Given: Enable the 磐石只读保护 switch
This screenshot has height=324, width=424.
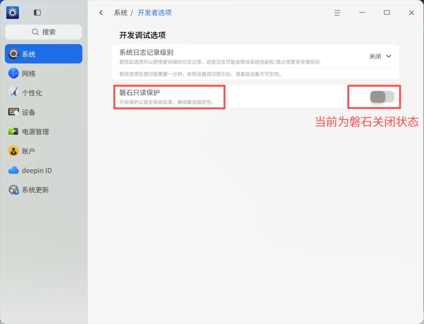Looking at the screenshot, I should pyautogui.click(x=382, y=97).
